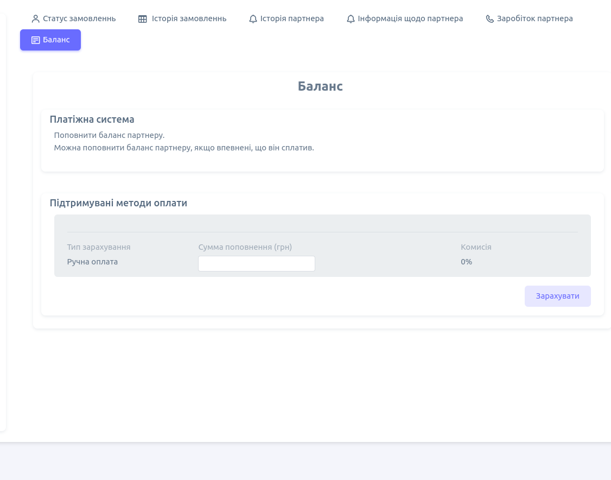Switch to the Історія замовленнь tab

(x=189, y=19)
